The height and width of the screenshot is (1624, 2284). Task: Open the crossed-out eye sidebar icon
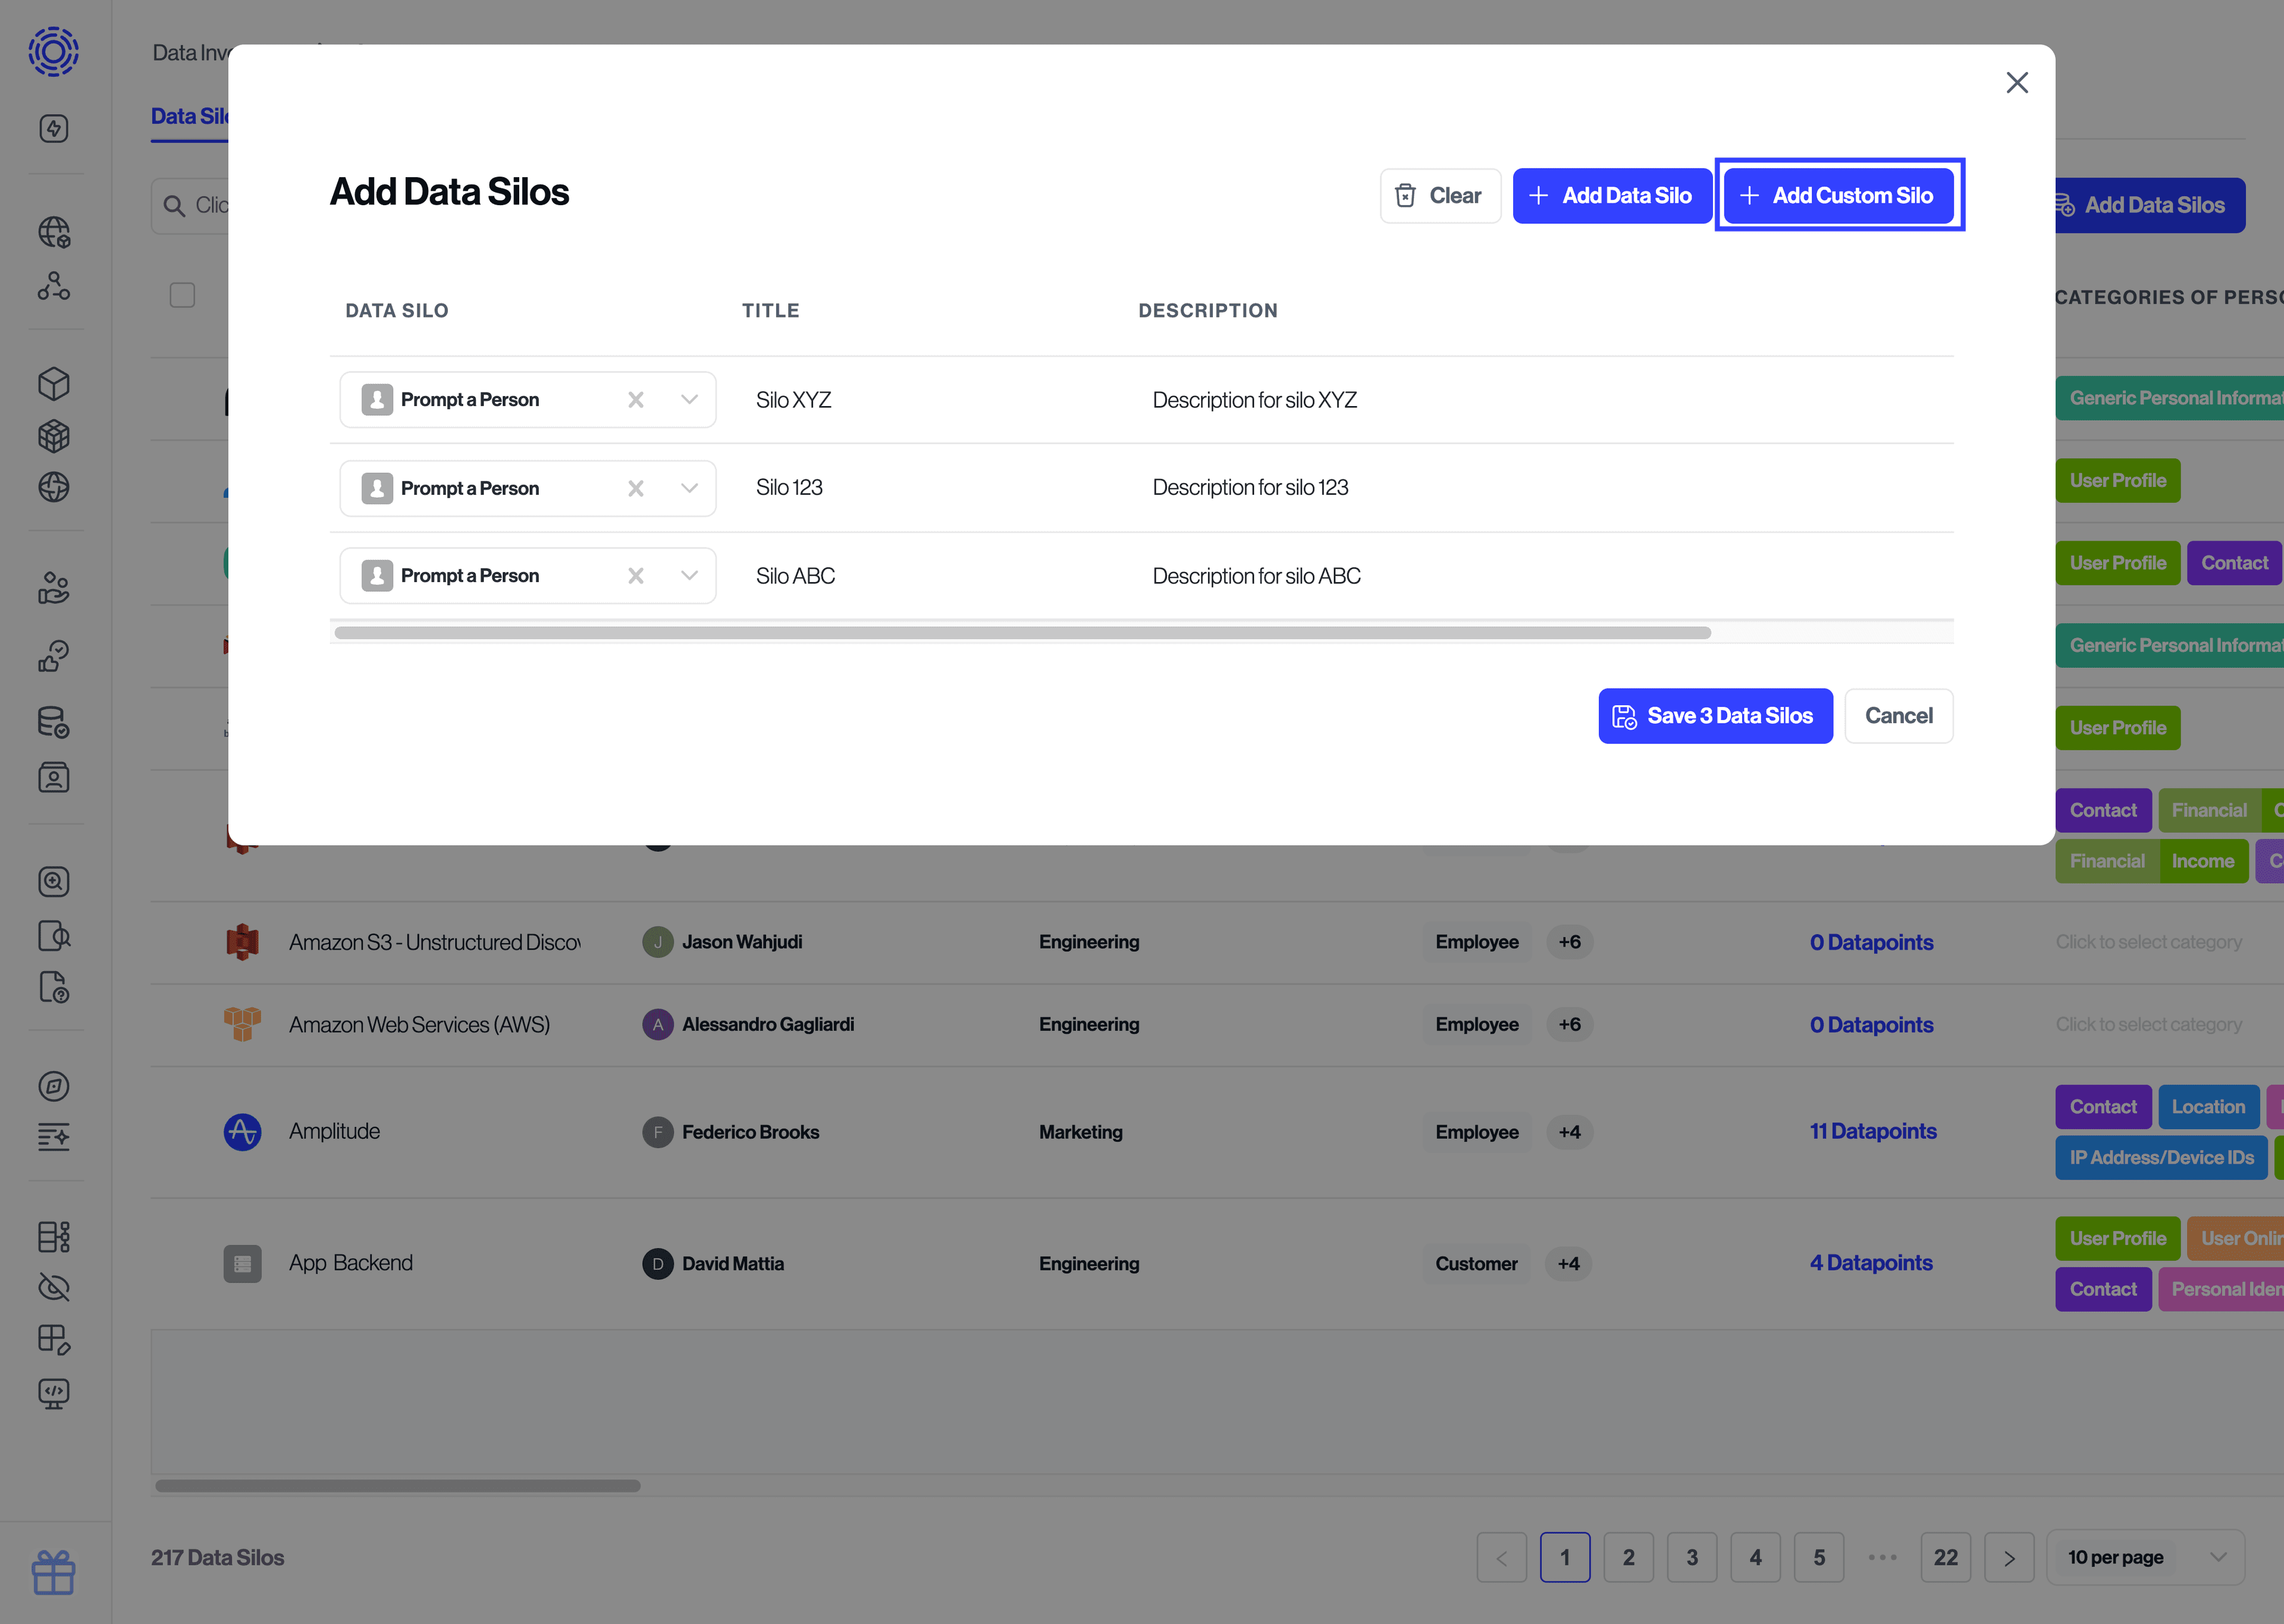click(x=54, y=1288)
